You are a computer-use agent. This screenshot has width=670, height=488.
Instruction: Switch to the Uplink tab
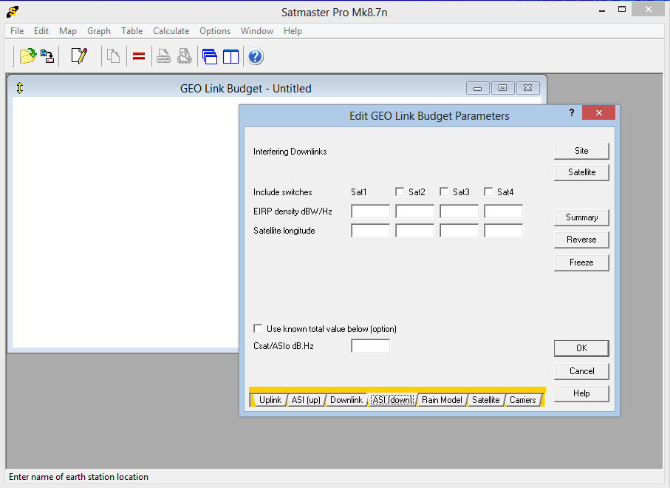coord(270,400)
